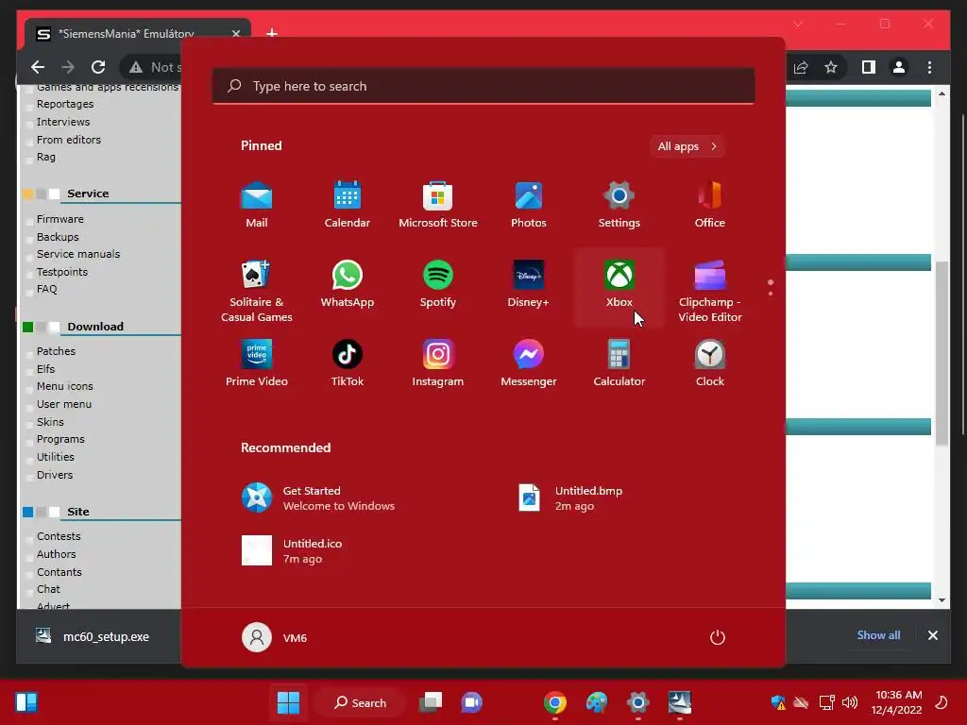The image size is (967, 725).
Task: Open the Mail app
Action: coord(257,205)
